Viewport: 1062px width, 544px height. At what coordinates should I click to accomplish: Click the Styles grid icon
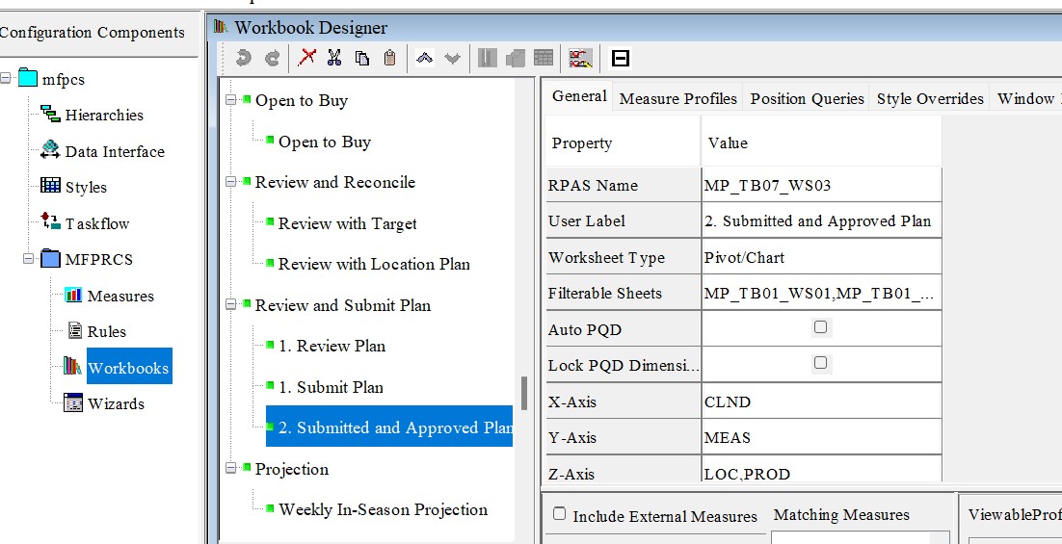(50, 185)
